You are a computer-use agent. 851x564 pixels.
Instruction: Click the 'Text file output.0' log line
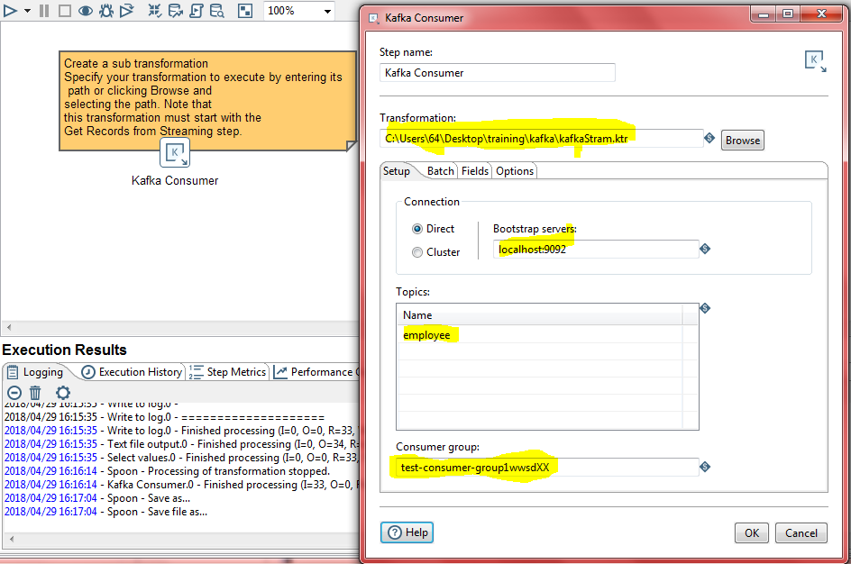pos(182,443)
